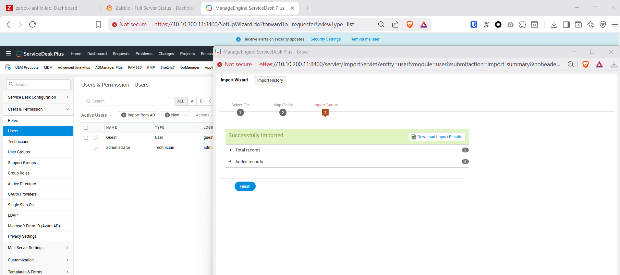Tick the select-all checkbox in users table header
The height and width of the screenshot is (275, 620).
coord(86,128)
